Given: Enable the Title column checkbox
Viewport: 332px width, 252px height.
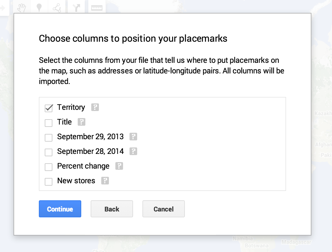Looking at the screenshot, I should [49, 123].
